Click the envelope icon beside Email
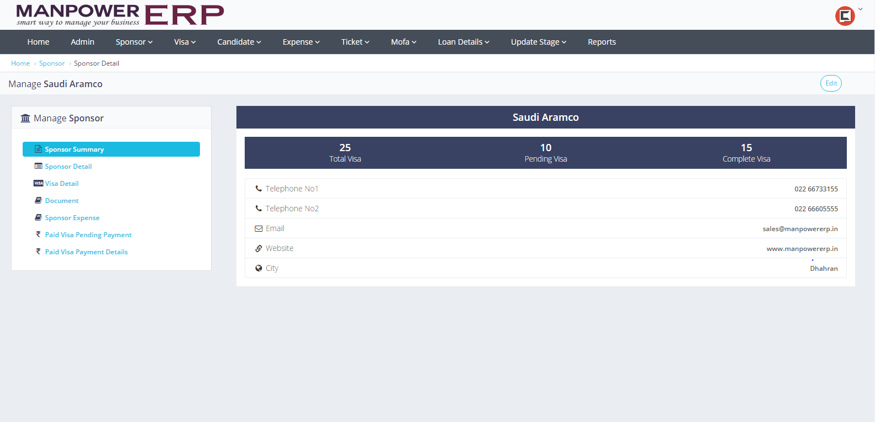Screen dimensions: 875x422 point(259,228)
